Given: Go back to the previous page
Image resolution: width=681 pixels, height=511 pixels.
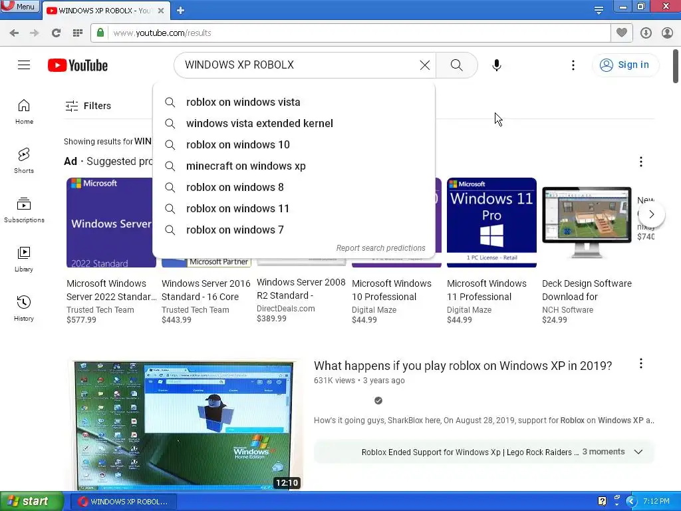Looking at the screenshot, I should pos(14,33).
